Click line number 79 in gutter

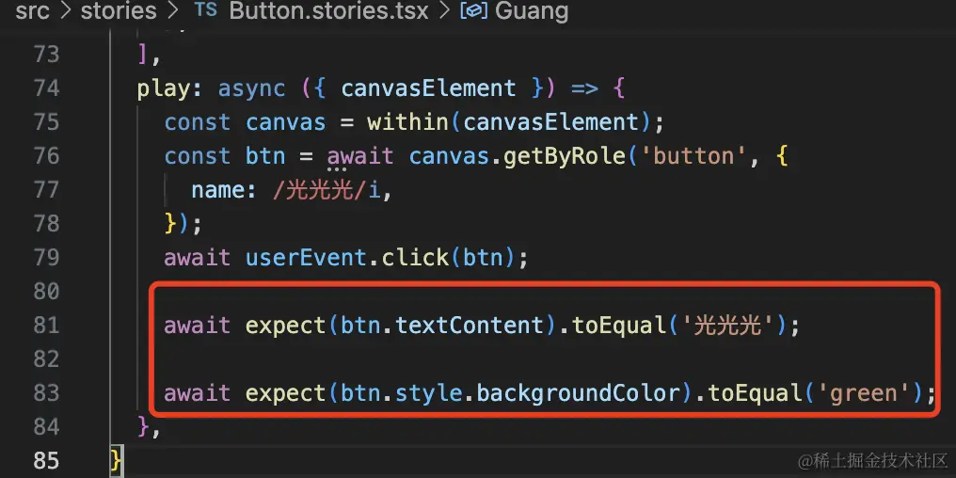pos(46,258)
